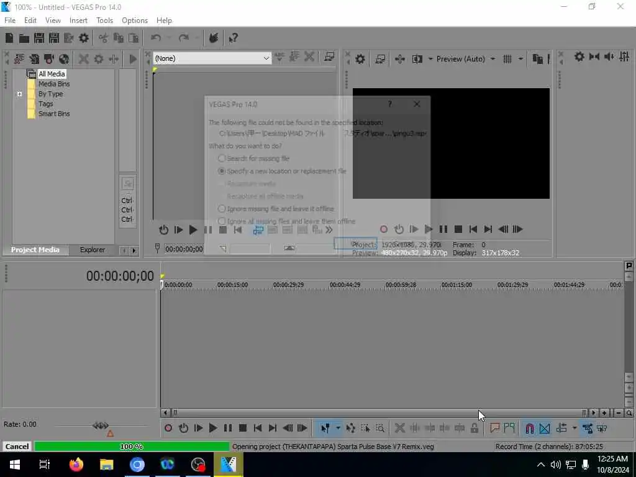The width and height of the screenshot is (636, 477).
Task: Open Project Properties gear in main toolbar
Action: tap(84, 38)
